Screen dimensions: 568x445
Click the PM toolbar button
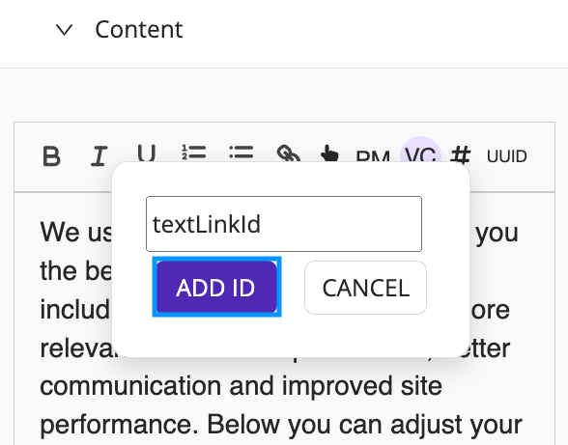[x=373, y=156]
